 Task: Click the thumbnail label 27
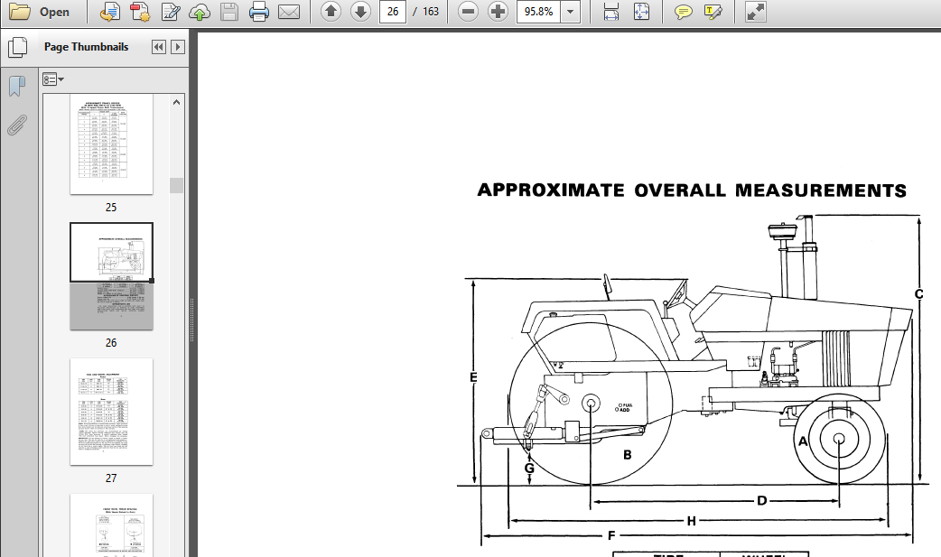pos(111,478)
